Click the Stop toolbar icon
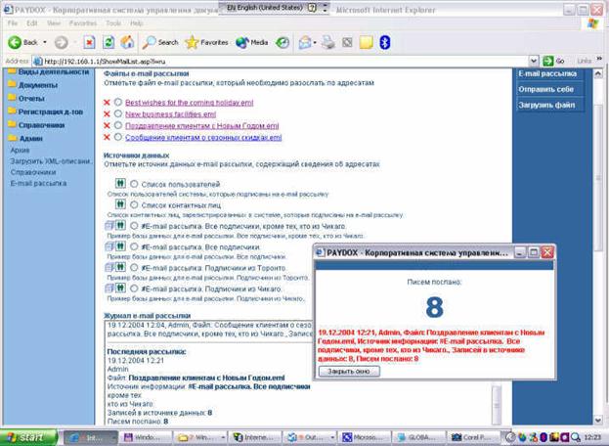Screen dimensions: 609x446 [89, 42]
